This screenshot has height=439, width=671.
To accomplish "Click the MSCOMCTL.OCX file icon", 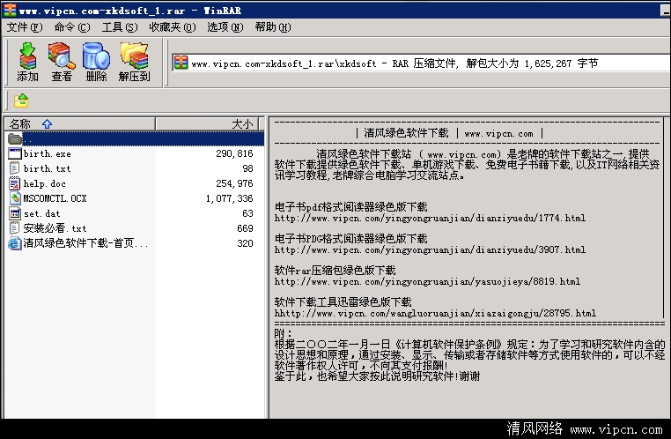I will [x=15, y=198].
